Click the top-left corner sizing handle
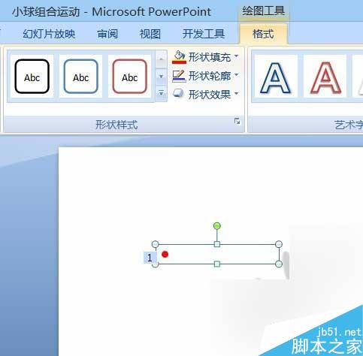This screenshot has height=356, width=363. coord(155,244)
